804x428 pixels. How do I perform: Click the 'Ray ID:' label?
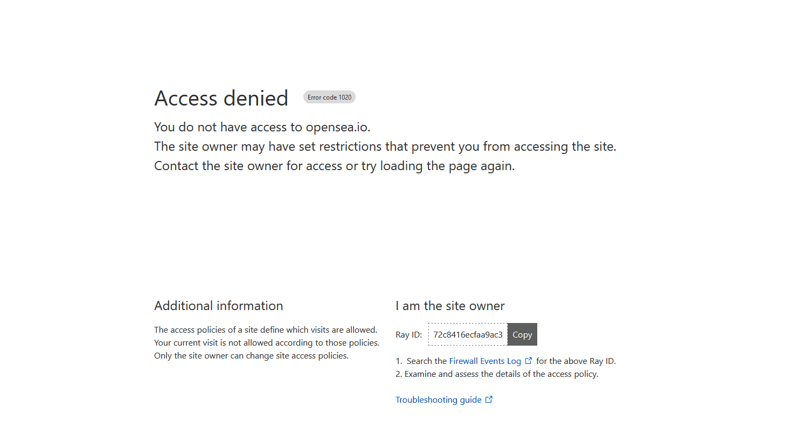[x=408, y=335]
